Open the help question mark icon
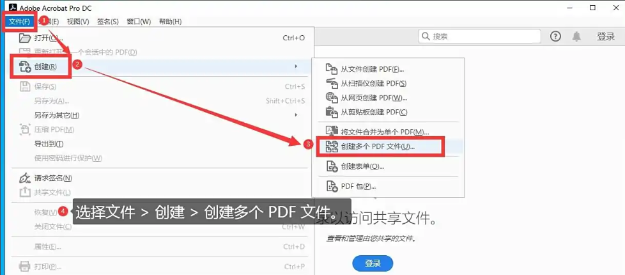The height and width of the screenshot is (275, 625). (x=555, y=36)
